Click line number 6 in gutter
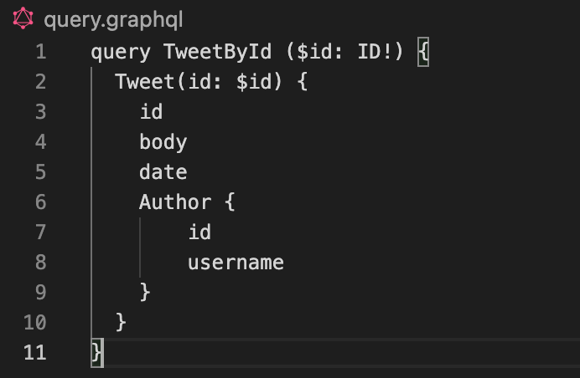Screen dimensions: 580x378 click(x=41, y=202)
